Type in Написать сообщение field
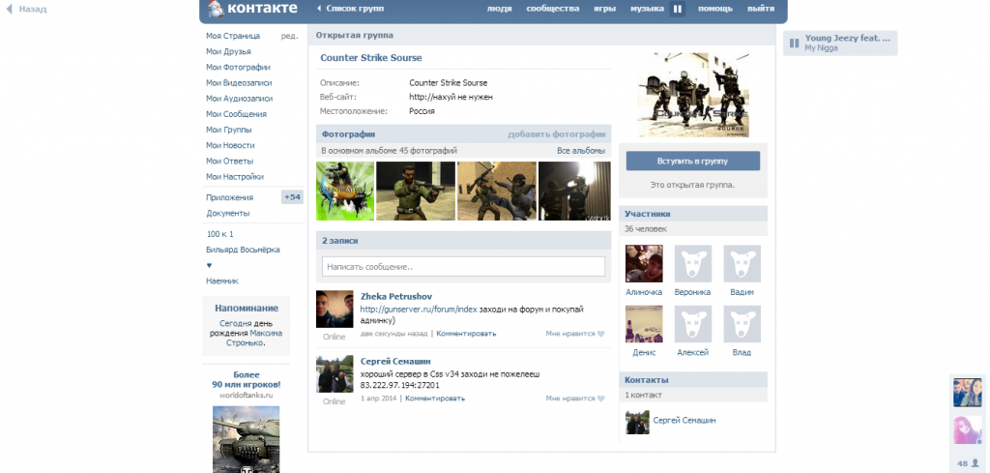Image resolution: width=990 pixels, height=473 pixels. [463, 266]
